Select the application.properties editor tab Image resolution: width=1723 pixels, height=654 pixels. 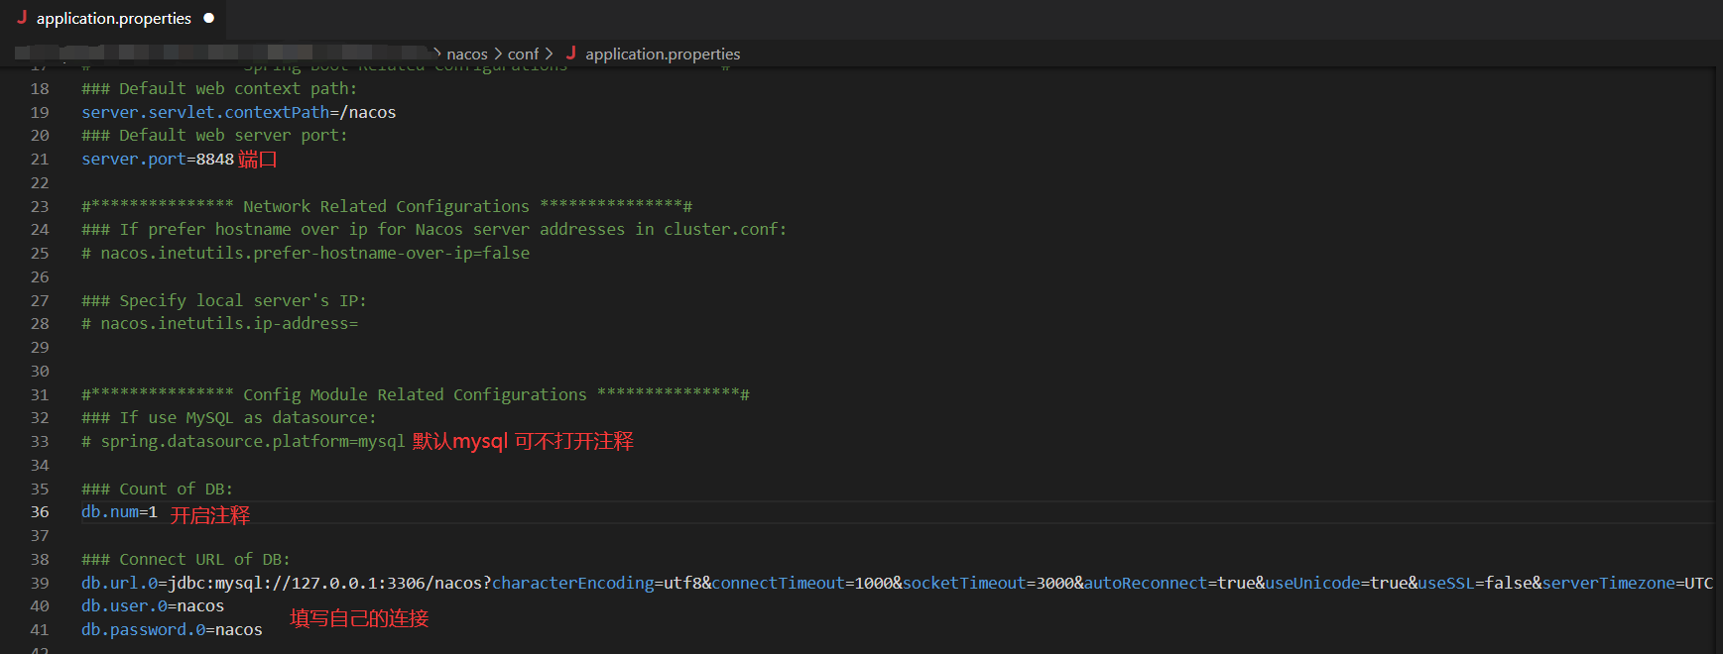pyautogui.click(x=113, y=19)
